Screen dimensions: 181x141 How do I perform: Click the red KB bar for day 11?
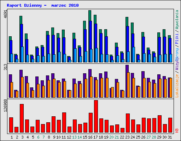tap(64, 123)
